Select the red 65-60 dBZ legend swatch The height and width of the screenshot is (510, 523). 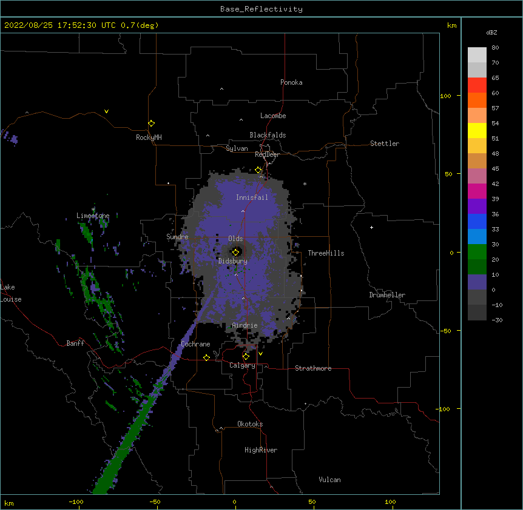[477, 85]
